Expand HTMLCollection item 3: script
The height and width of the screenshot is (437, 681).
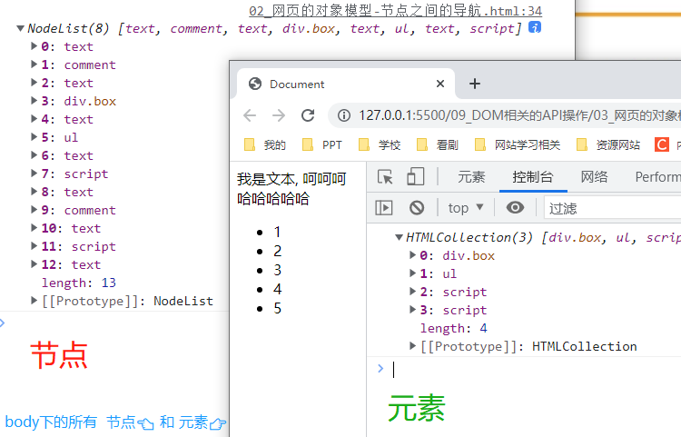point(412,309)
